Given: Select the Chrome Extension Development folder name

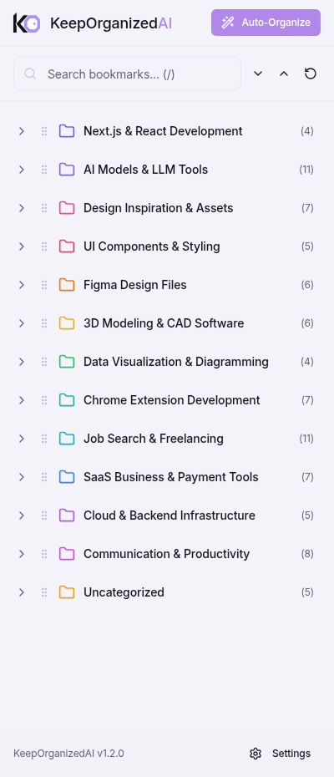Looking at the screenshot, I should (172, 400).
